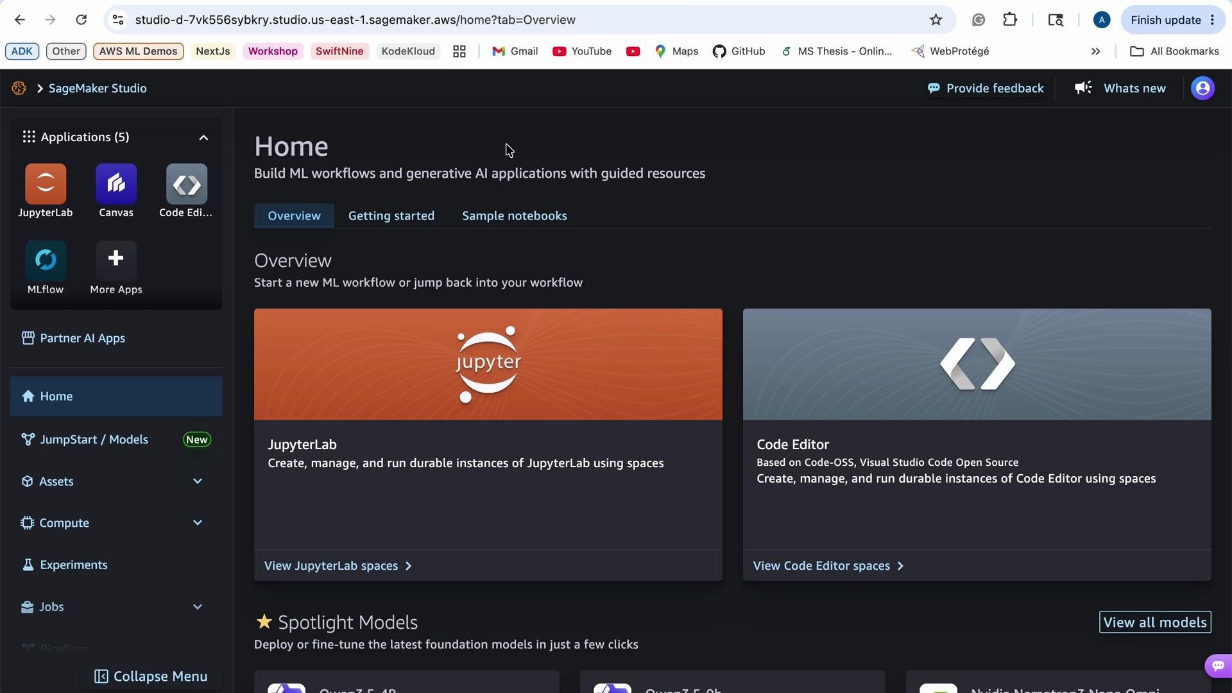Click the JumpStart / Models network icon
The height and width of the screenshot is (693, 1232).
pyautogui.click(x=28, y=440)
